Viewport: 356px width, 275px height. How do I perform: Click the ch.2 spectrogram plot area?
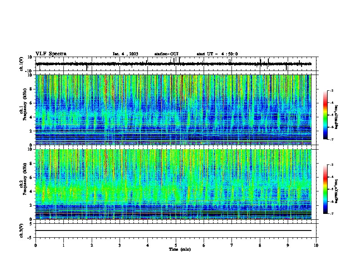click(x=174, y=184)
